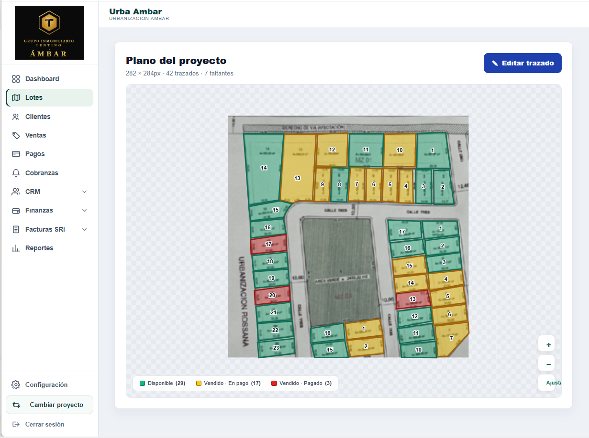Screen dimensions: 589x438
Task: Click the Cerrar sesión link
Action: click(x=44, y=424)
